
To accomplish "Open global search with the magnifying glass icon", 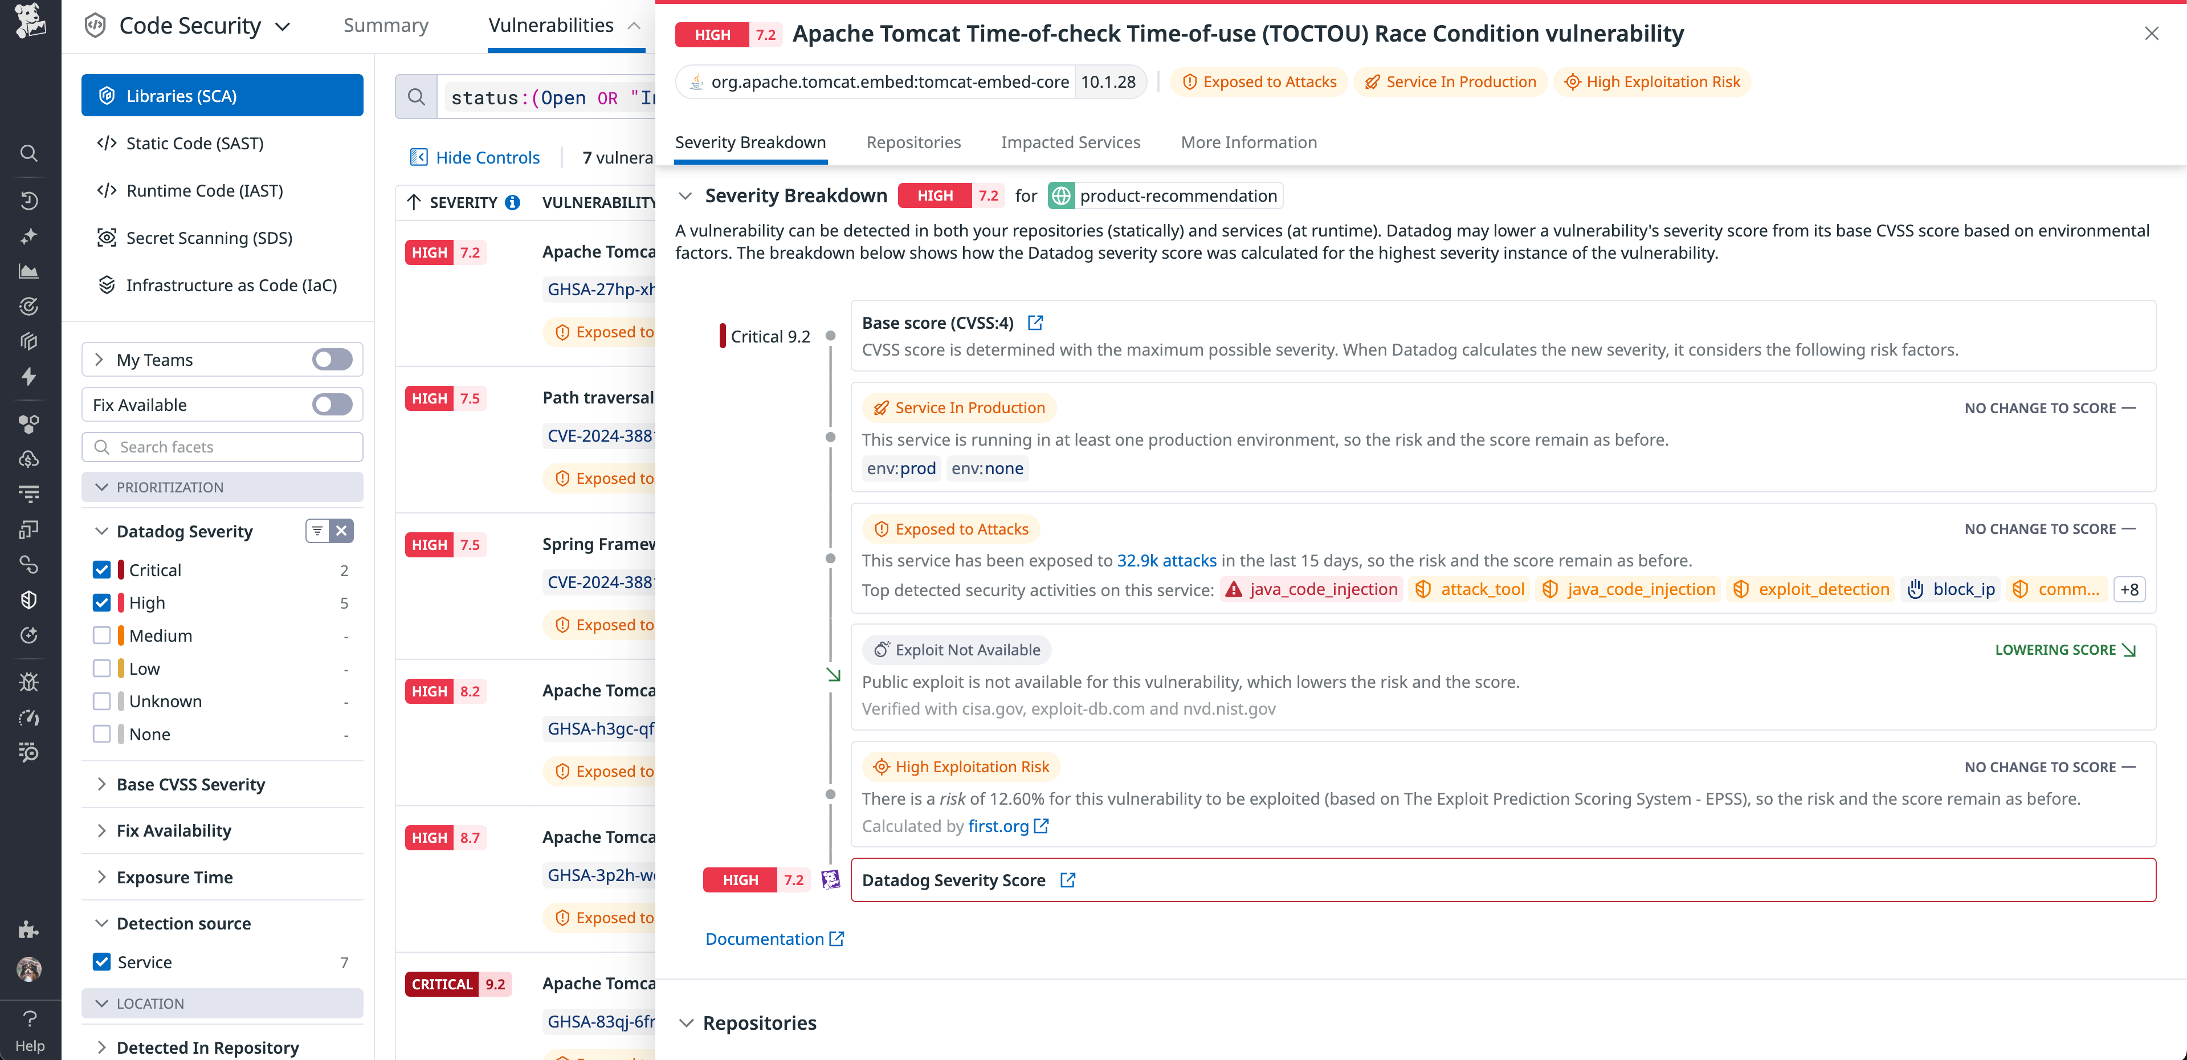I will point(29,153).
